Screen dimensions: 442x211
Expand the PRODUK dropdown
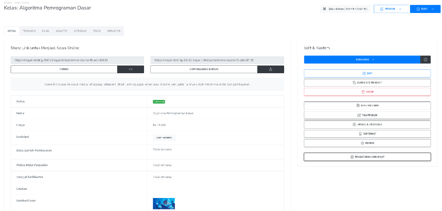click(x=391, y=9)
